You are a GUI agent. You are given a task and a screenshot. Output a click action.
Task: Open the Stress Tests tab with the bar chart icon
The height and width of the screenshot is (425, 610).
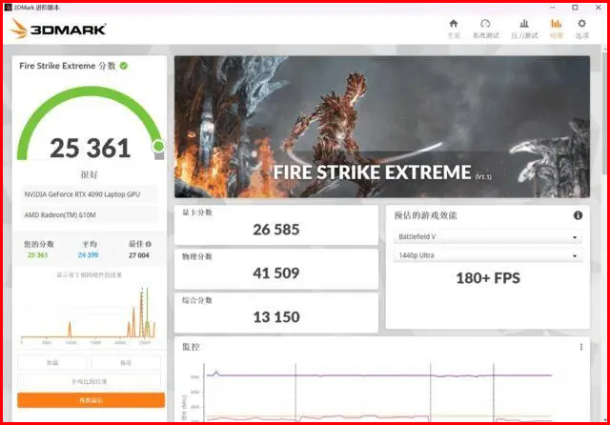point(524,29)
